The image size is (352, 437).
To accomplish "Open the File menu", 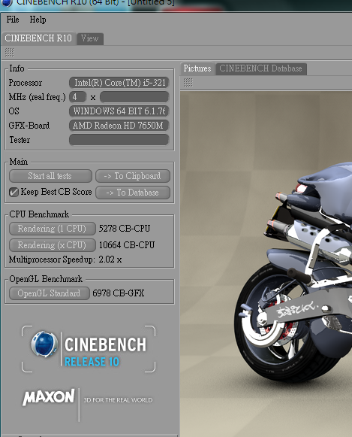I will [x=13, y=20].
